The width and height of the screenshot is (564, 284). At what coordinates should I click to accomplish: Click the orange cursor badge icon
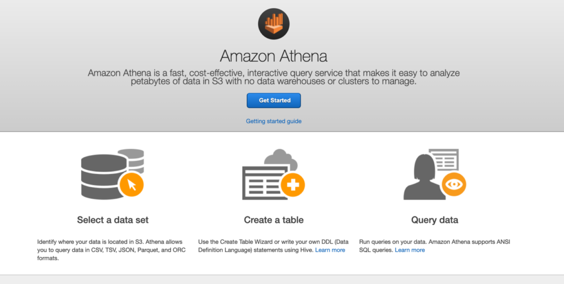pyautogui.click(x=132, y=184)
